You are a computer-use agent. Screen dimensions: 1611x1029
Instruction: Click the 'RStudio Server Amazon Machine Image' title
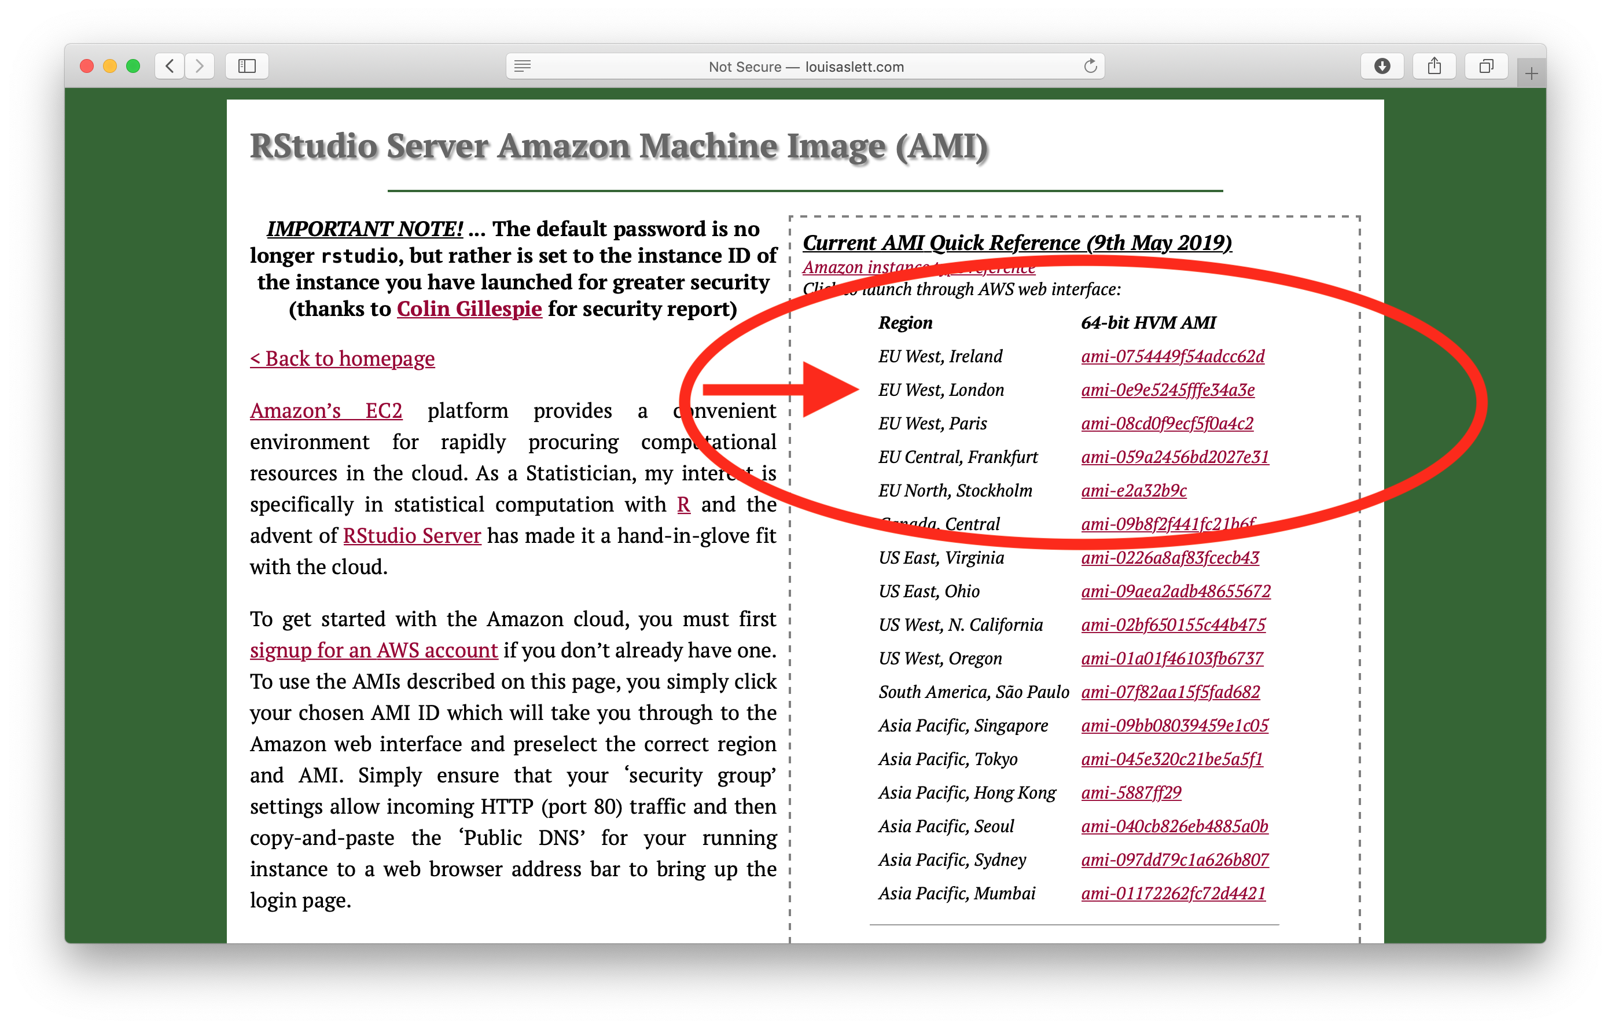coord(619,146)
